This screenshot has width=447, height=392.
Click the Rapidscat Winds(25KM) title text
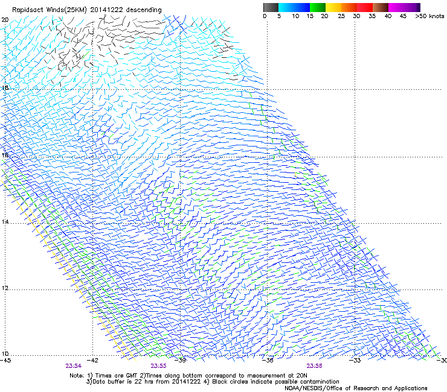86,10
